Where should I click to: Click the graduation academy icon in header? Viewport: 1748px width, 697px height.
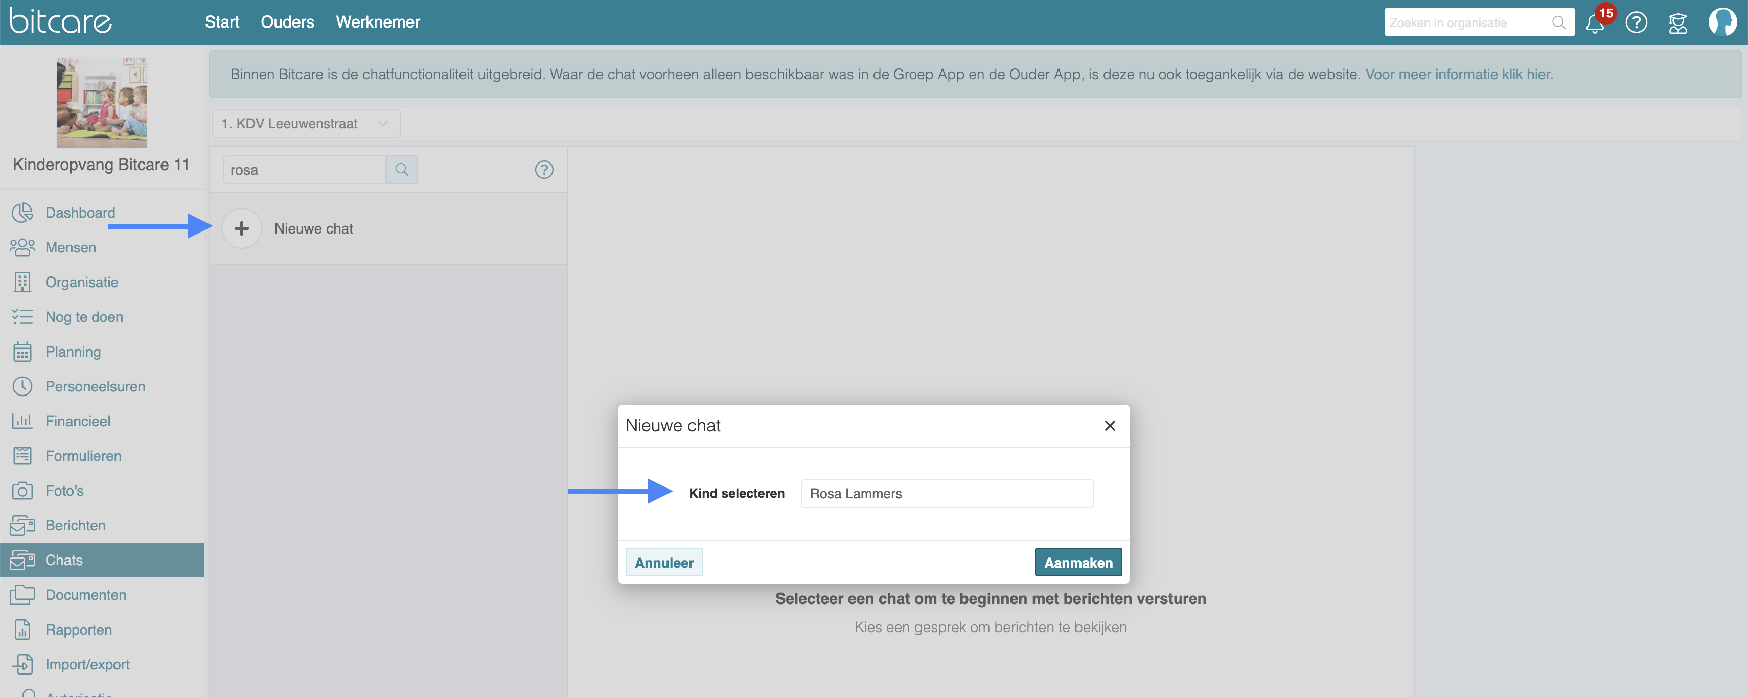tap(1678, 23)
